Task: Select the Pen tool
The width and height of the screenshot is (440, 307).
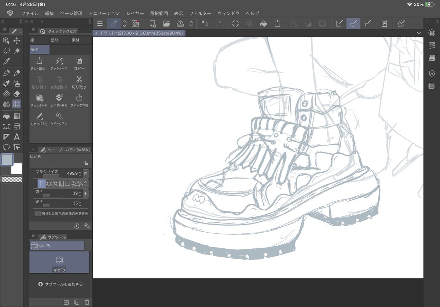Action: [6, 73]
